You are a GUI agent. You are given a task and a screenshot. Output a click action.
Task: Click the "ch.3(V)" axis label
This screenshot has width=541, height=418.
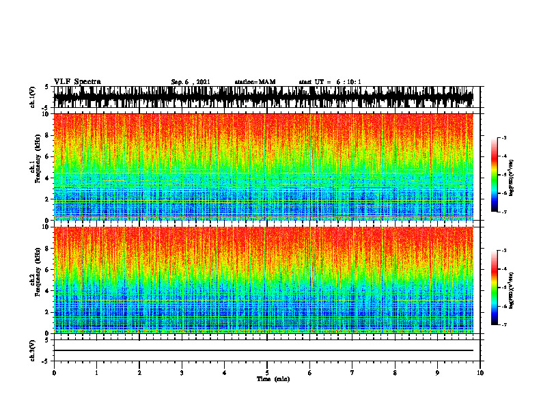[x=33, y=350]
